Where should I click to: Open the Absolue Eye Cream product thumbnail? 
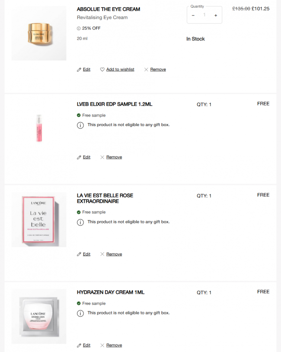(39, 34)
